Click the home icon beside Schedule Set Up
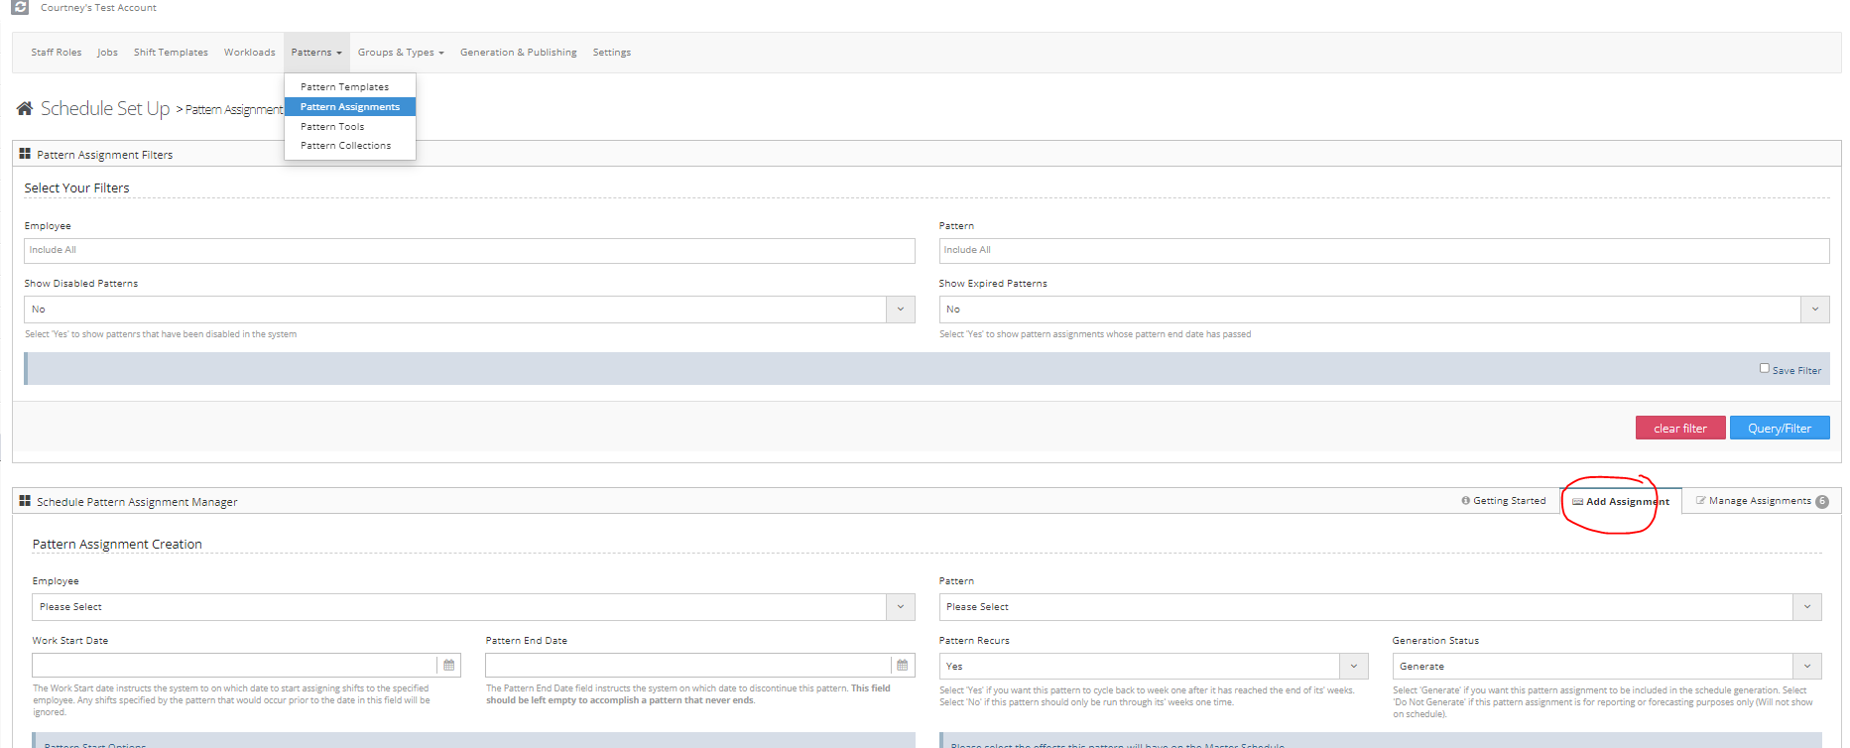Viewport: 1850px width, 748px height. click(x=25, y=108)
